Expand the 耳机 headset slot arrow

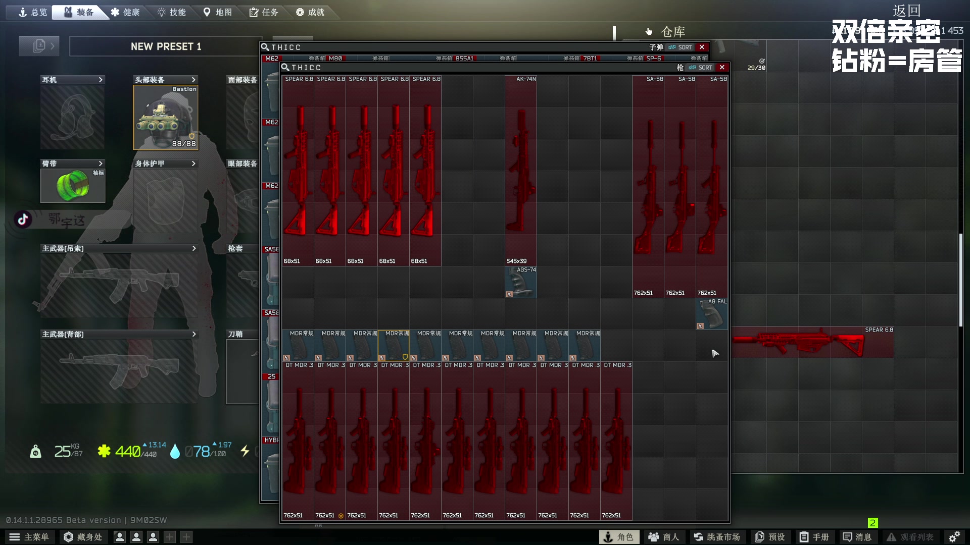click(x=101, y=80)
